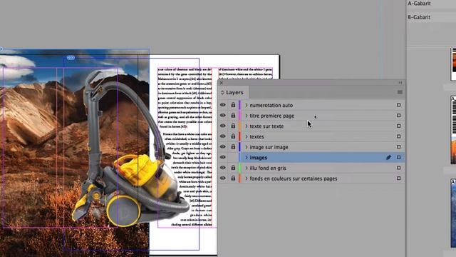Click red color bar of textes layer
This screenshot has width=456, height=257.
(239, 136)
